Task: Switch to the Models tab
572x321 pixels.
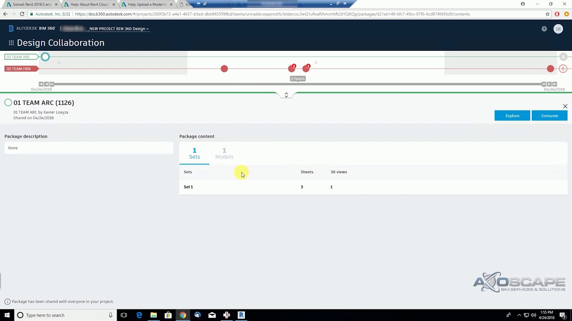Action: tap(224, 153)
